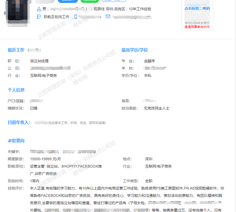236x212 pixels.
Task: Open the 邀请同事参与协作 red link
Action: coord(197,27)
